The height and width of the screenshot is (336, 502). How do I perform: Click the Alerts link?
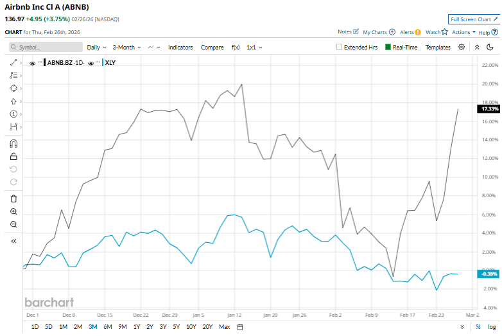pyautogui.click(x=406, y=32)
